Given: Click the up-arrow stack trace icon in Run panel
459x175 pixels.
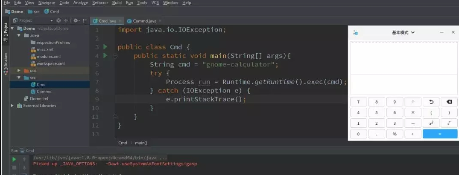Looking at the screenshot, I should [x=25, y=159].
